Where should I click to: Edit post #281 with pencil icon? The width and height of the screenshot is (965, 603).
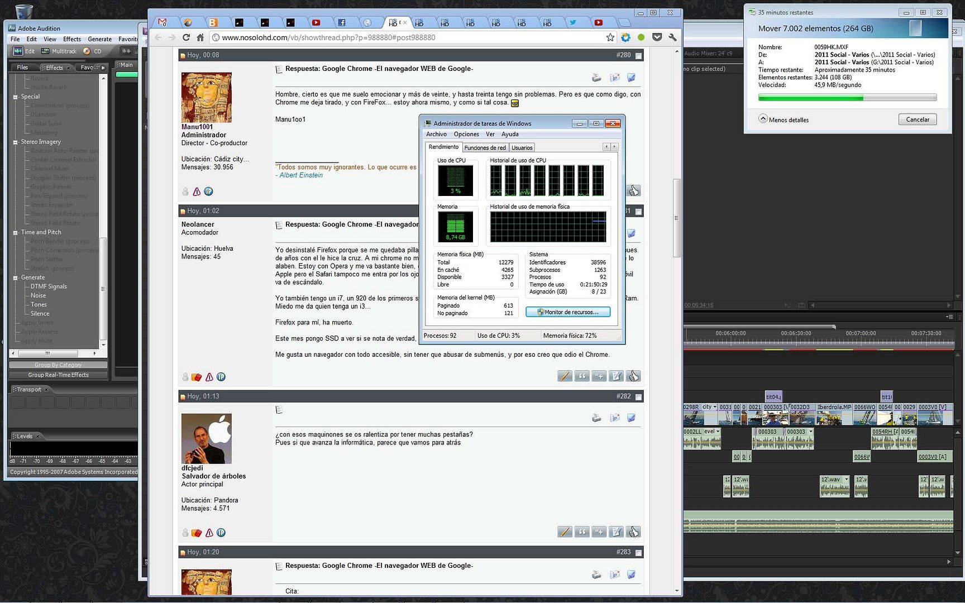click(565, 376)
